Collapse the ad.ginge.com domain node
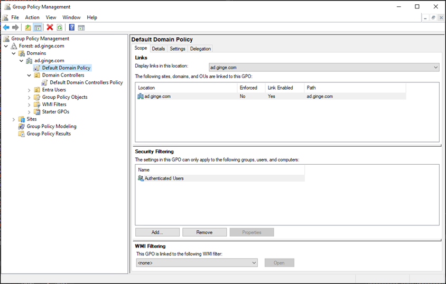446x284 pixels. pyautogui.click(x=21, y=61)
